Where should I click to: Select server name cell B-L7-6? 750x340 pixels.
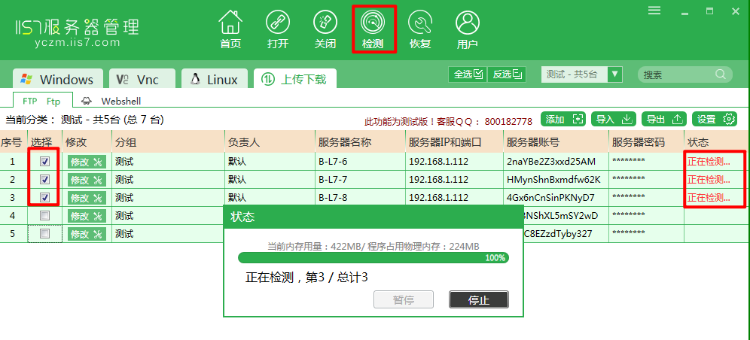[x=360, y=162]
